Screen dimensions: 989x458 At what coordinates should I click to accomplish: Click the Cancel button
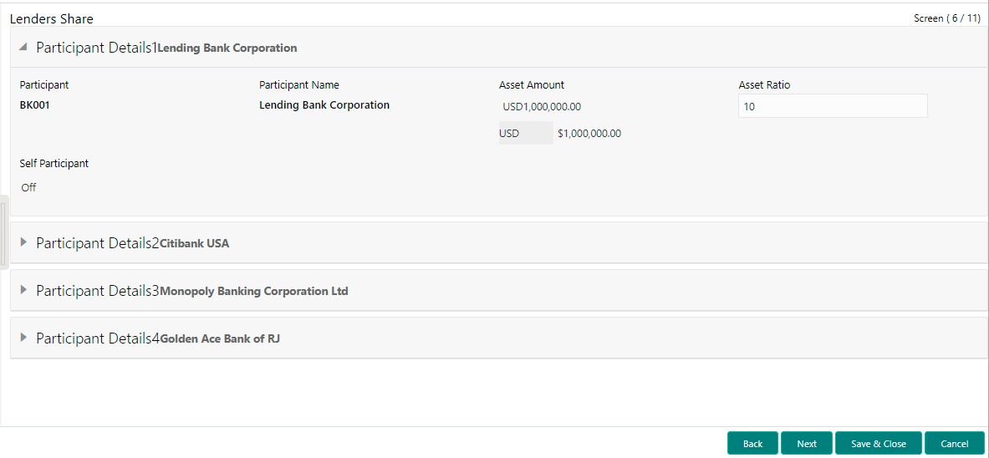955,444
